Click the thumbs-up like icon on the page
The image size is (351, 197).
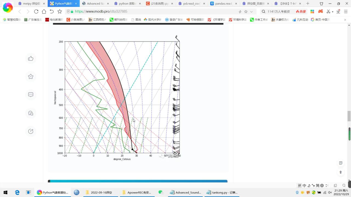click(x=31, y=58)
